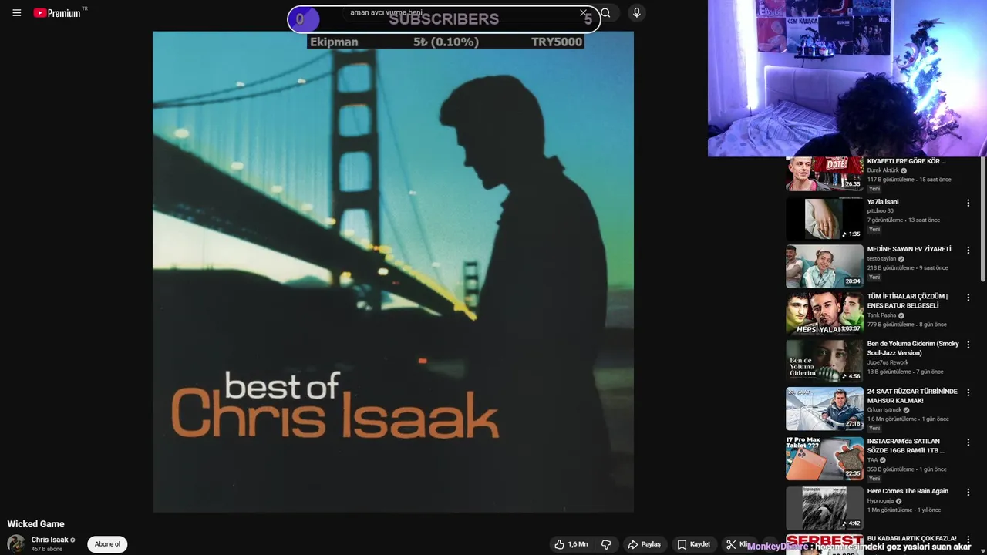Open the YouTube hamburger guide menu
The image size is (987, 555).
pyautogui.click(x=16, y=13)
